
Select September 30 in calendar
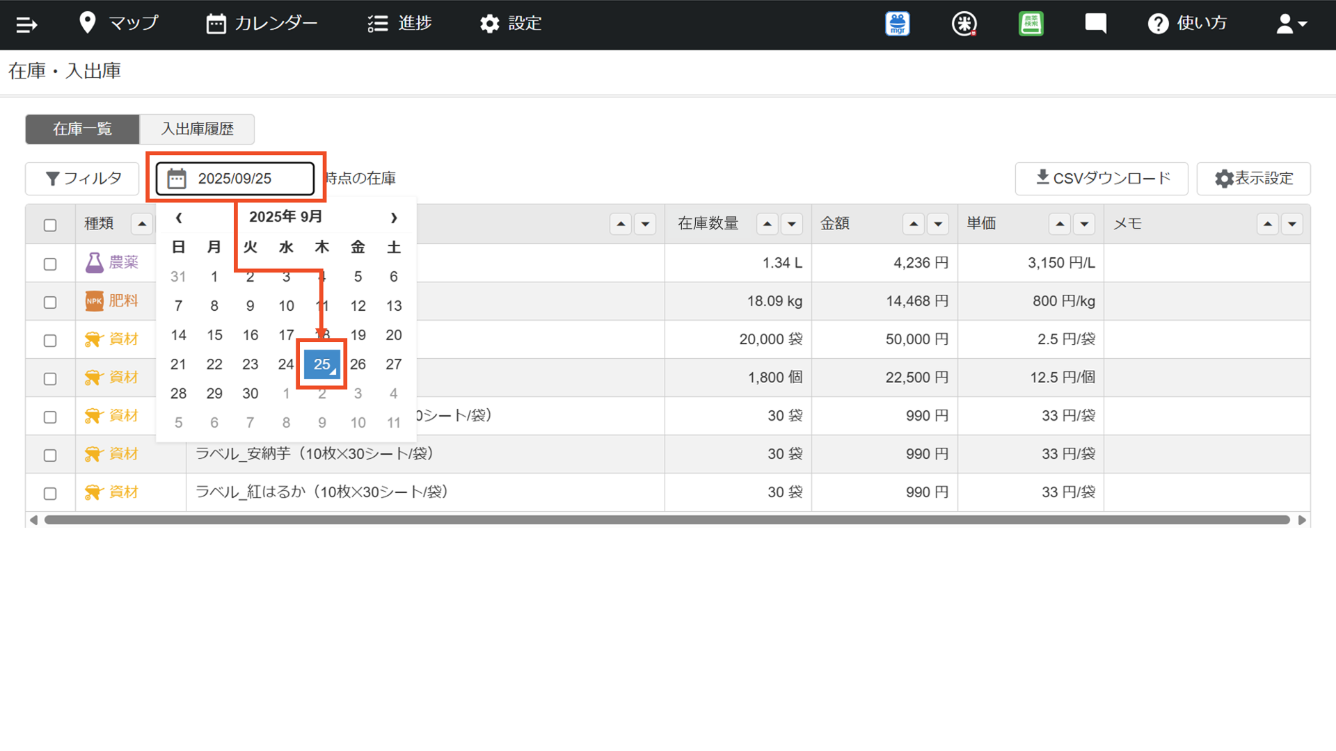[250, 394]
